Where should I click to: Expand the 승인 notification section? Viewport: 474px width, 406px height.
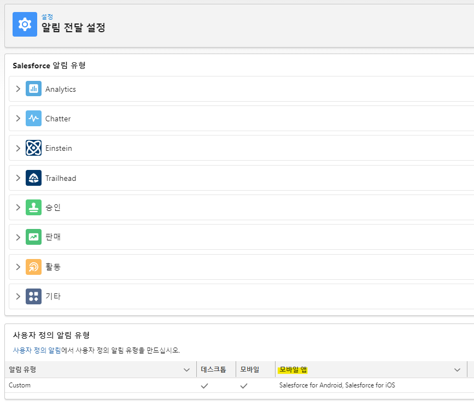point(18,207)
